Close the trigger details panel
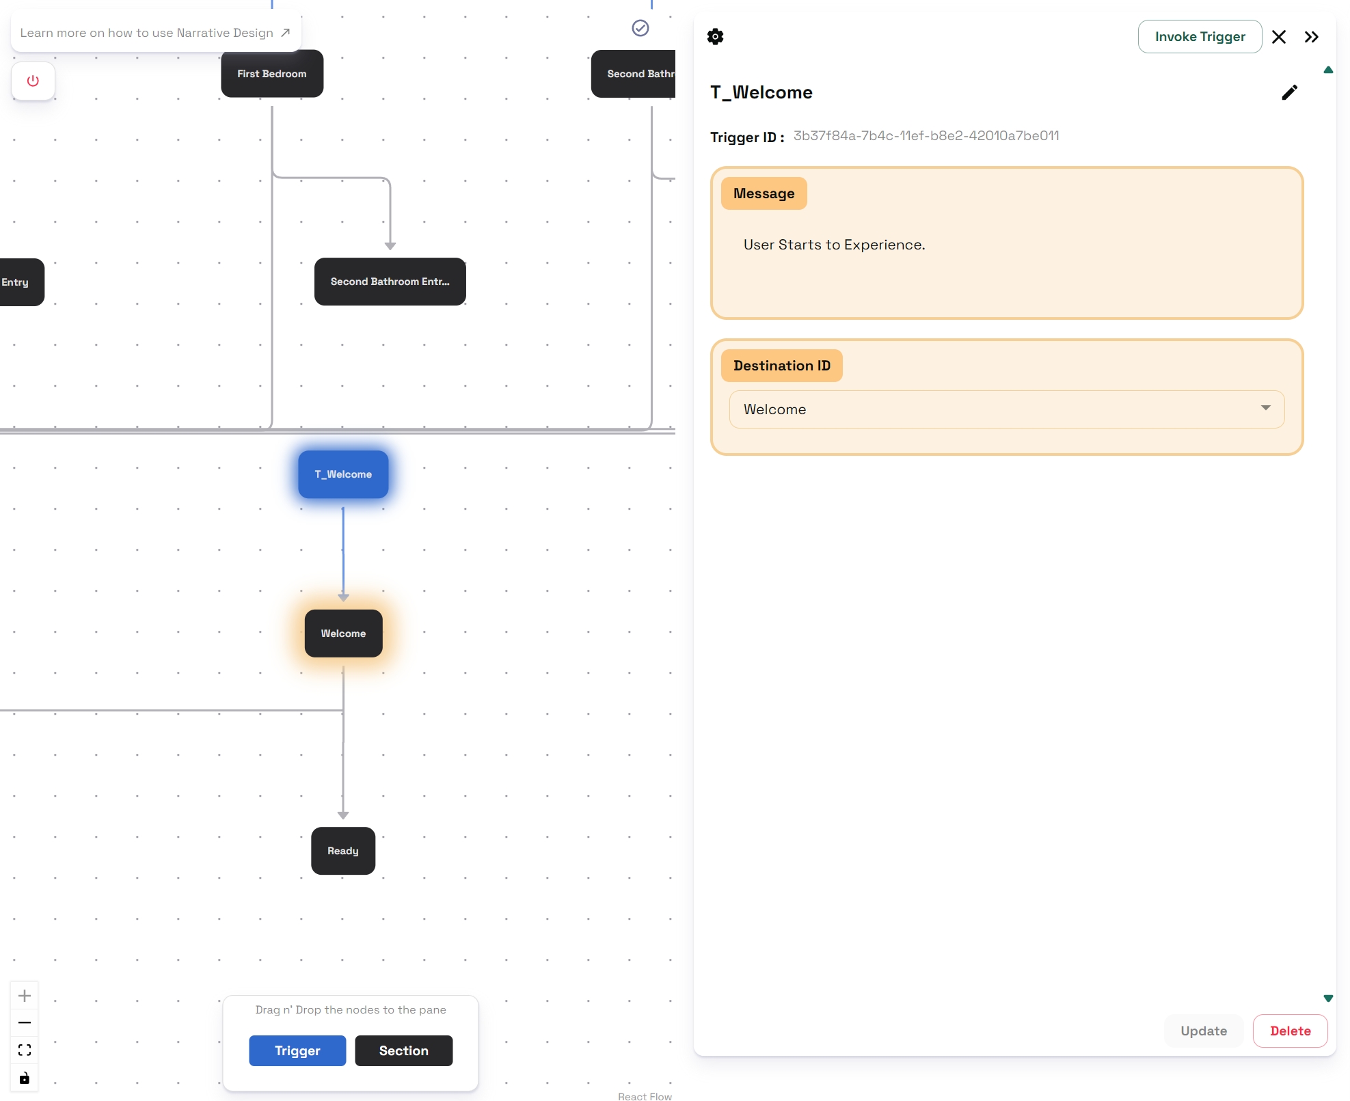This screenshot has width=1350, height=1101. click(x=1279, y=37)
